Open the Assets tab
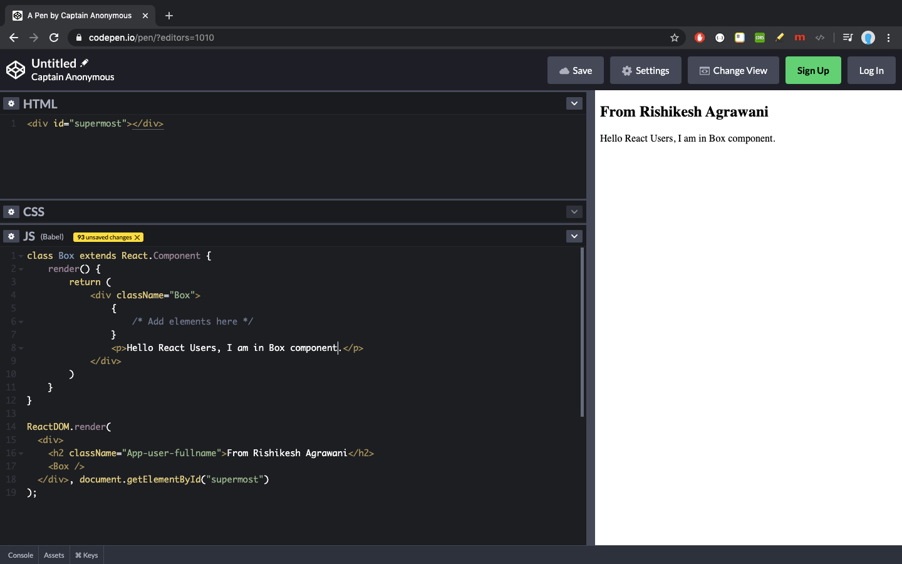This screenshot has width=902, height=564. [x=53, y=555]
